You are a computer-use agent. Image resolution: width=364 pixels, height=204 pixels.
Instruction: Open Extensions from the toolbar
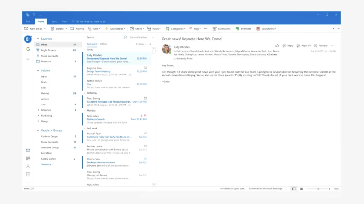221,29
